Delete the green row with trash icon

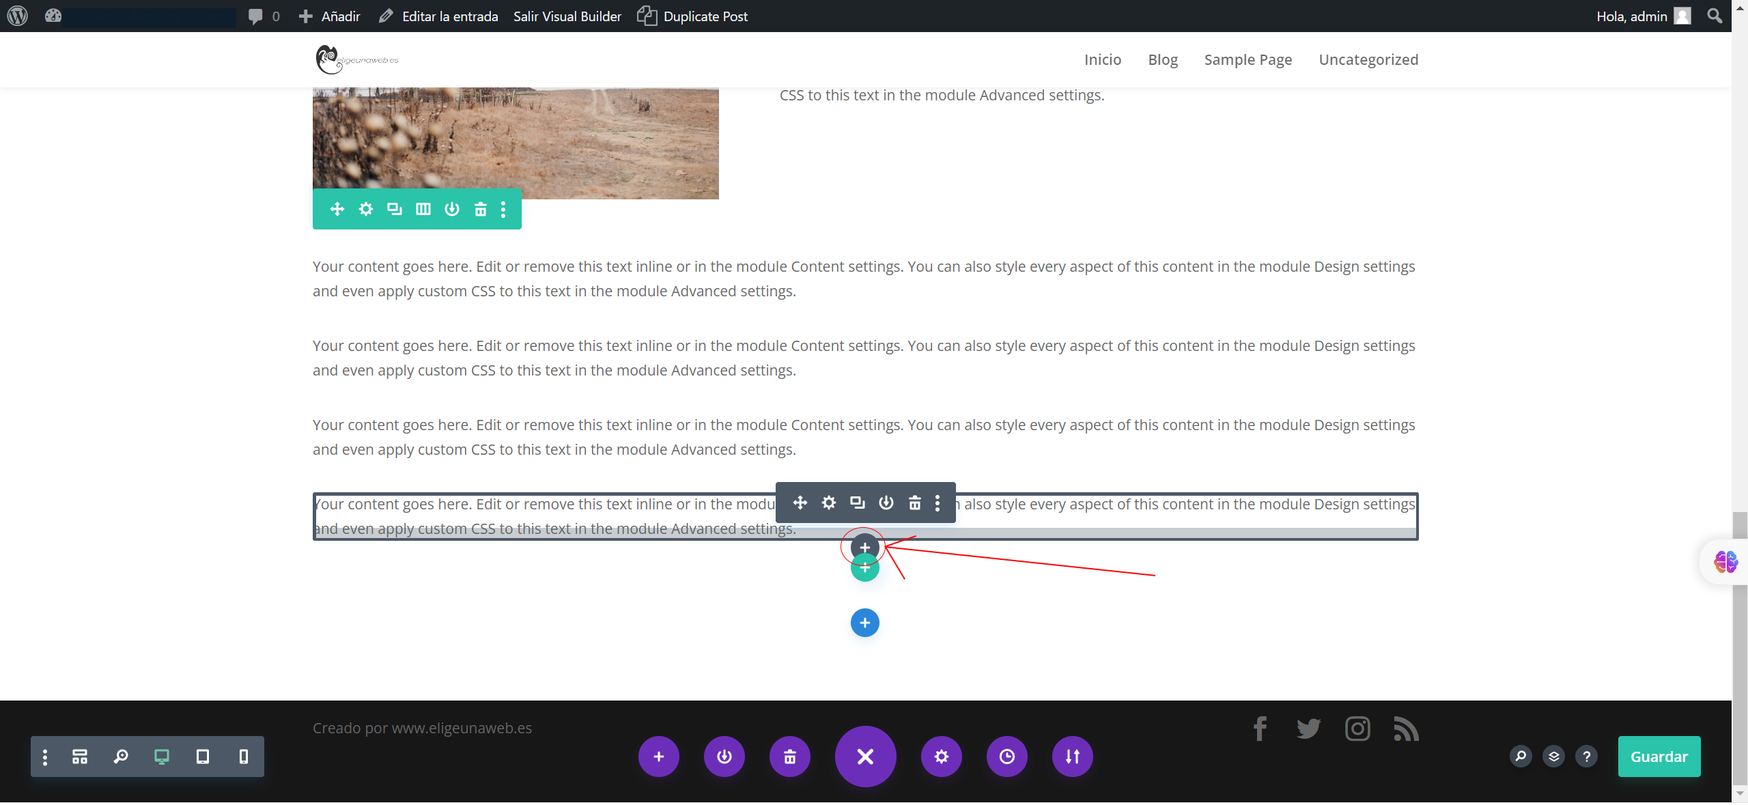[481, 209]
